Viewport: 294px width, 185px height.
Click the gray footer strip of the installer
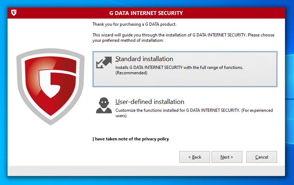click(146, 171)
